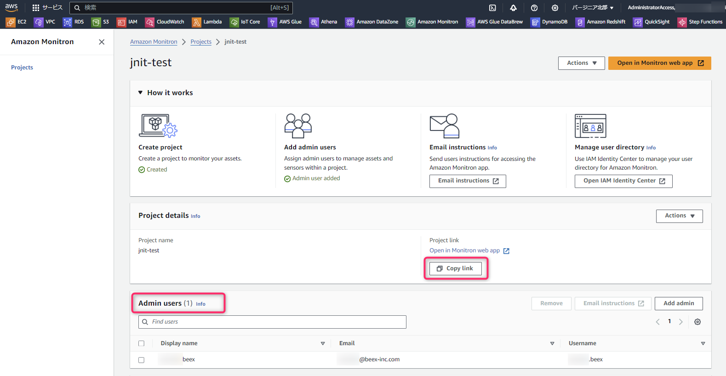This screenshot has width=726, height=376.
Task: Open Info link beside Project details
Action: click(195, 216)
